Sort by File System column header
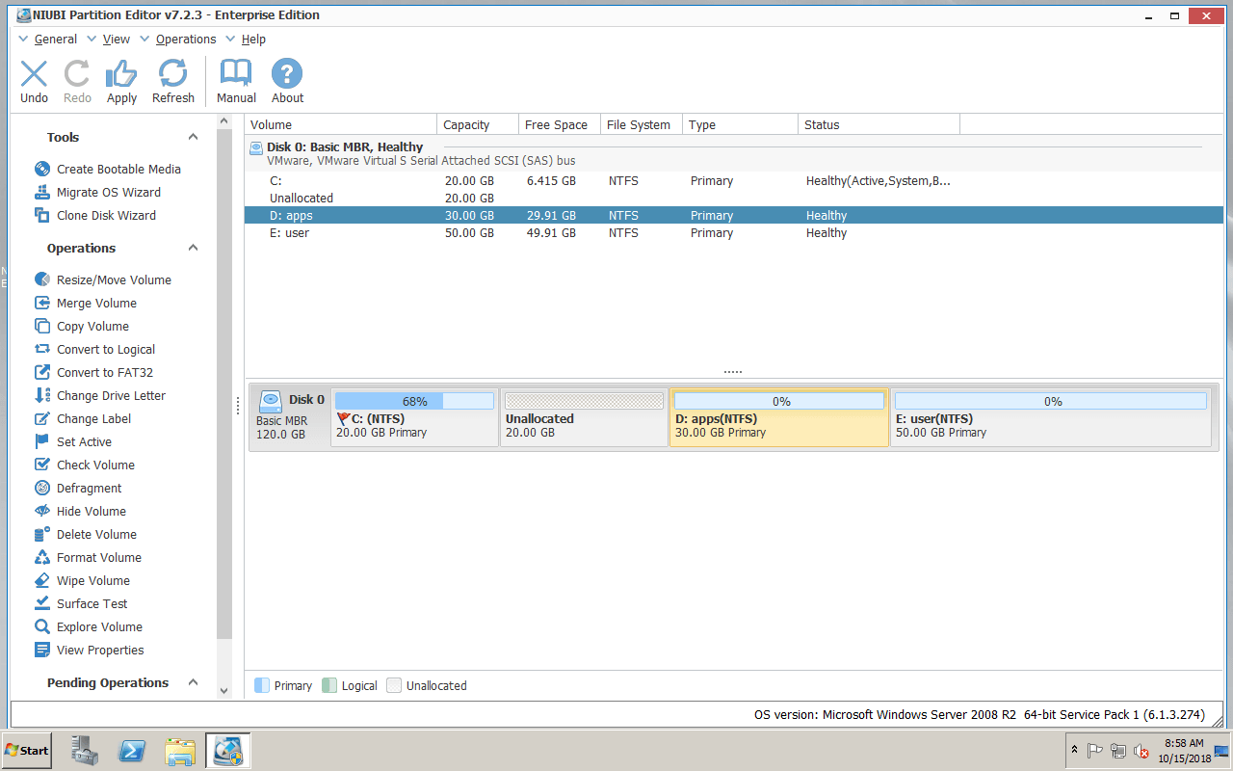 642,124
